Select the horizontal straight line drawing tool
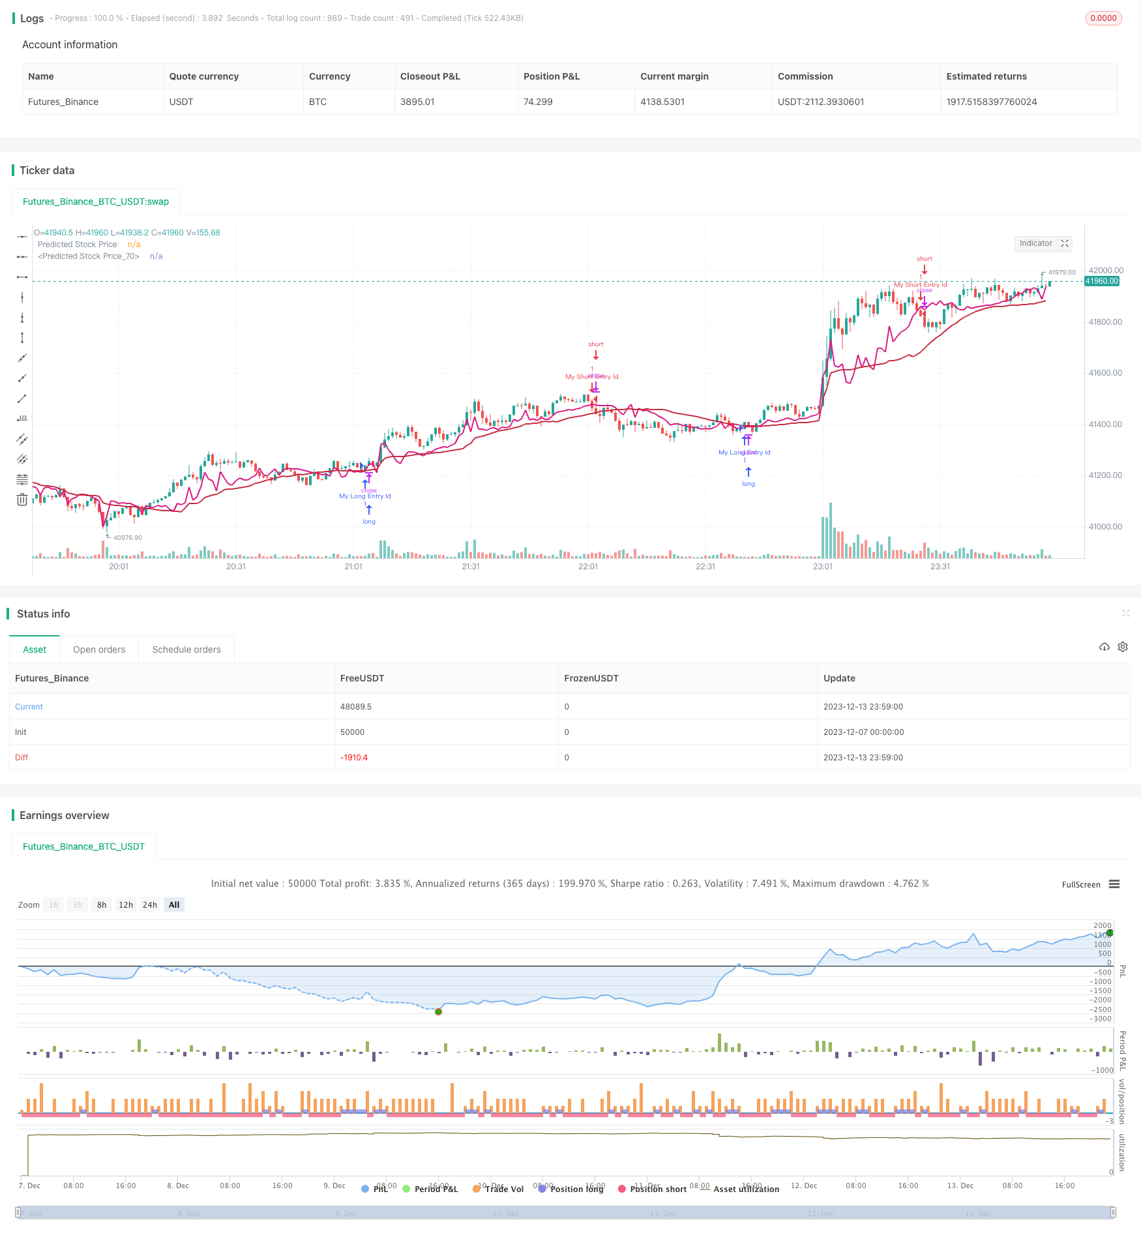This screenshot has height=1239, width=1141. (x=22, y=236)
